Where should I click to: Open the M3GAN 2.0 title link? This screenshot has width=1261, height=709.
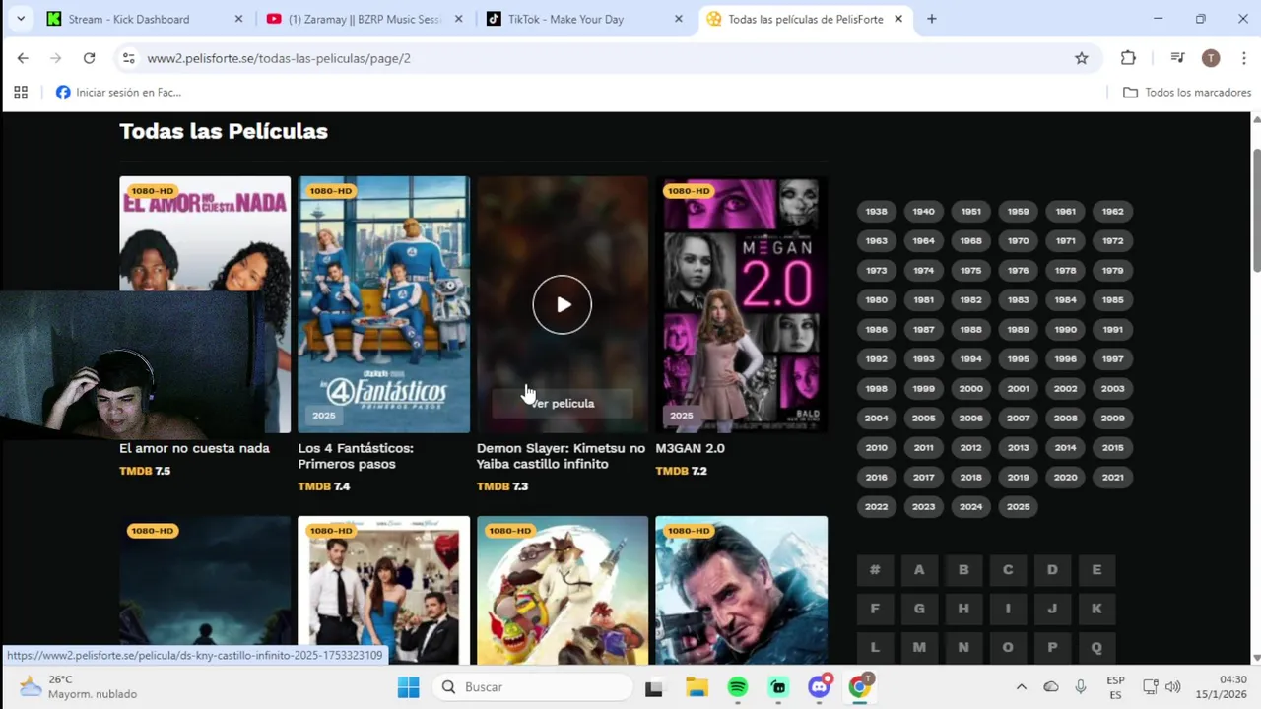(690, 448)
